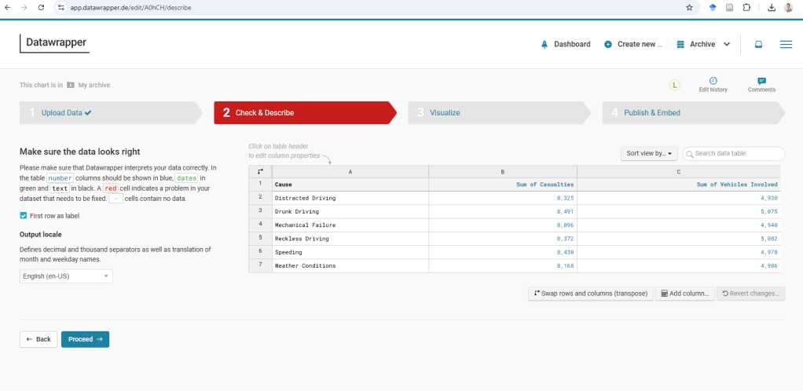Reload the page in browser
Viewport: 803px width, 391px height.
pos(41,7)
